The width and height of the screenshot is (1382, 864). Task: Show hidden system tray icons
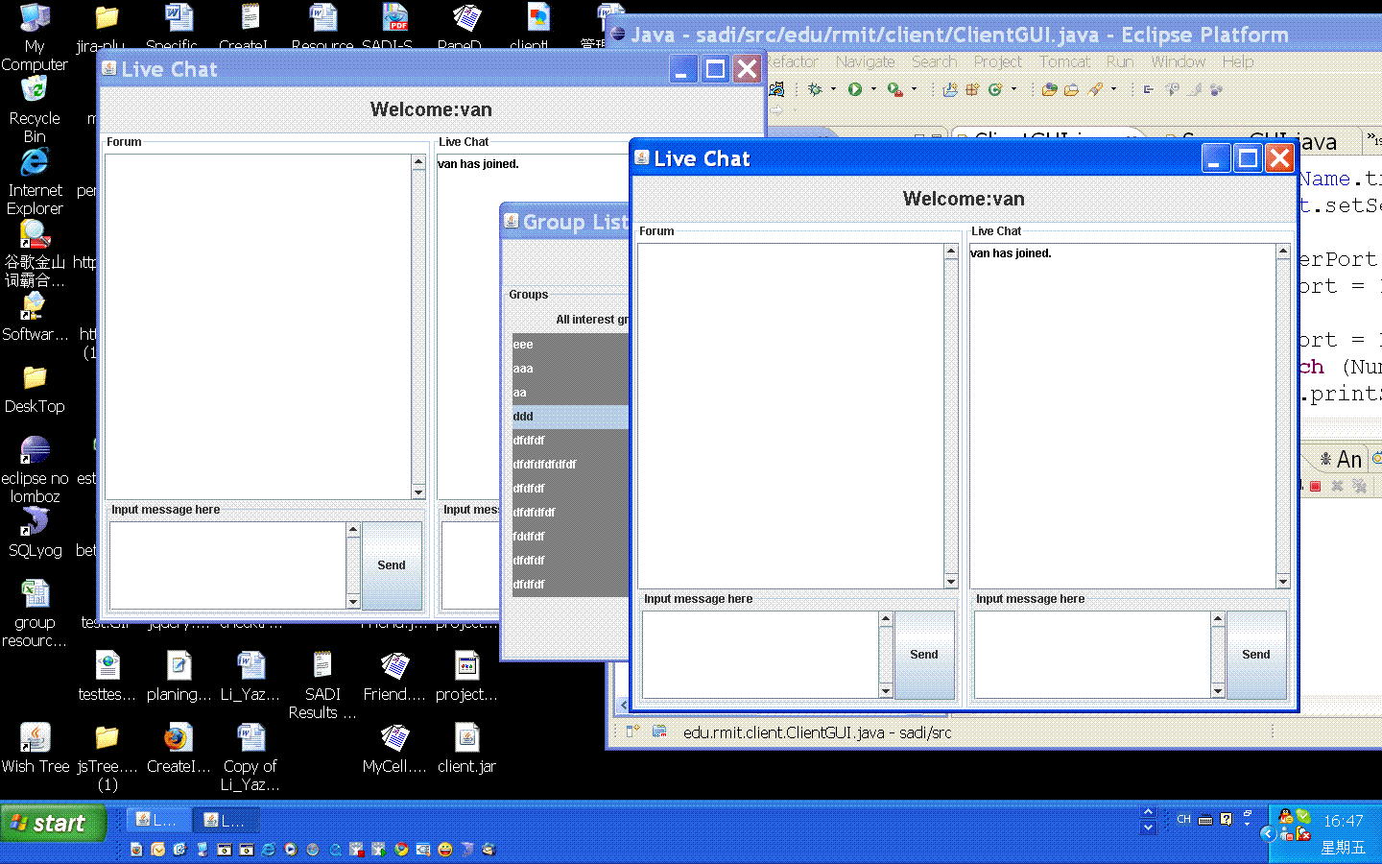(x=1268, y=833)
